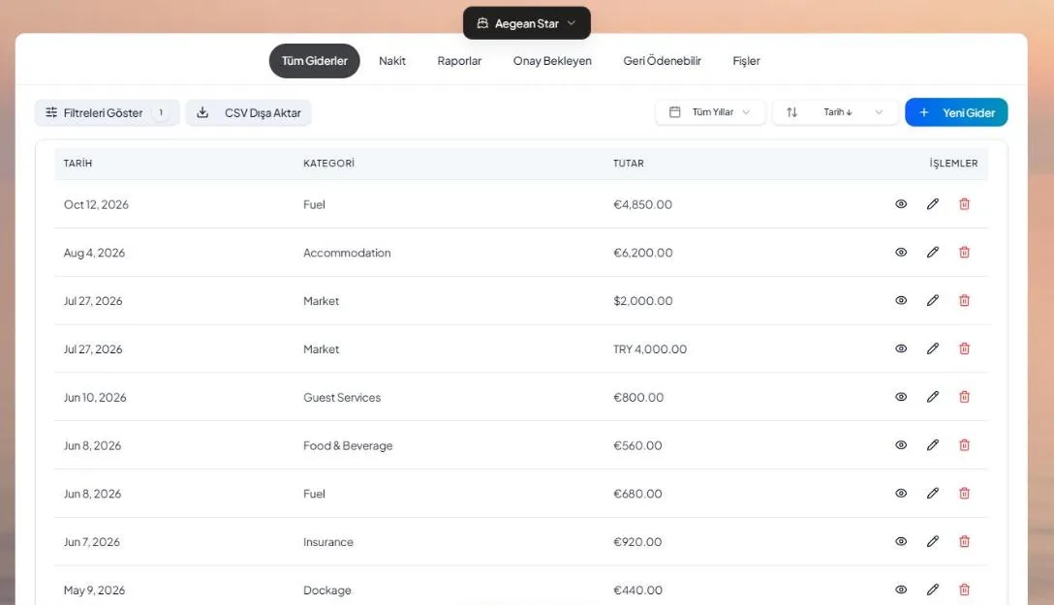Delete the Accommodation expense row
Screen dimensions: 1054x605
pyautogui.click(x=964, y=253)
